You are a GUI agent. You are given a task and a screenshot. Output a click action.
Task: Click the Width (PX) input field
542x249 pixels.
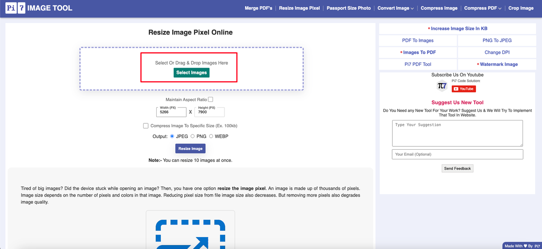(x=171, y=112)
